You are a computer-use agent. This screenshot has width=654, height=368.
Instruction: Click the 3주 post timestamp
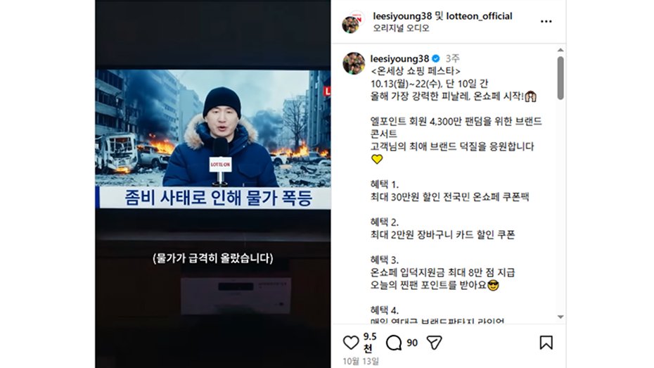452,58
